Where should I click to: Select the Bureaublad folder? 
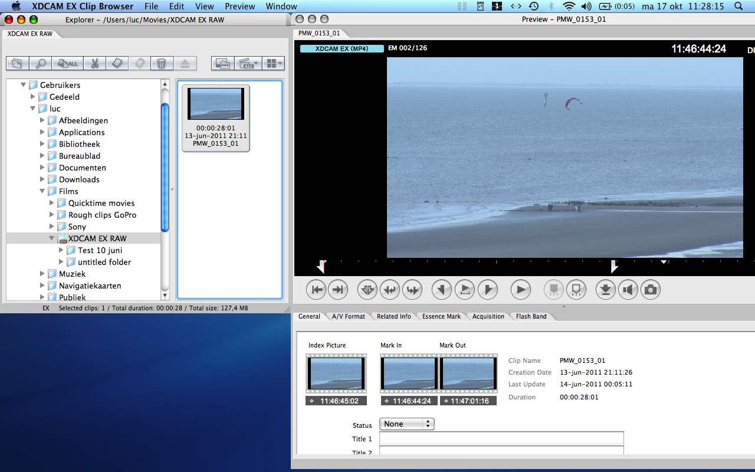[x=74, y=156]
